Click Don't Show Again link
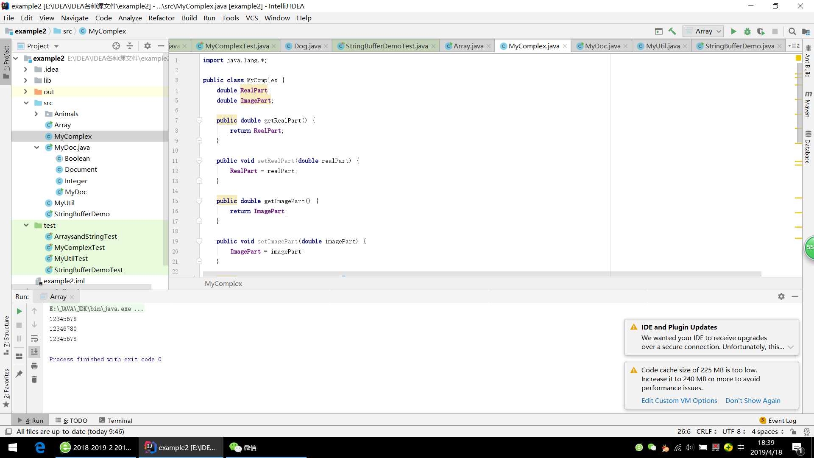 [x=753, y=401]
